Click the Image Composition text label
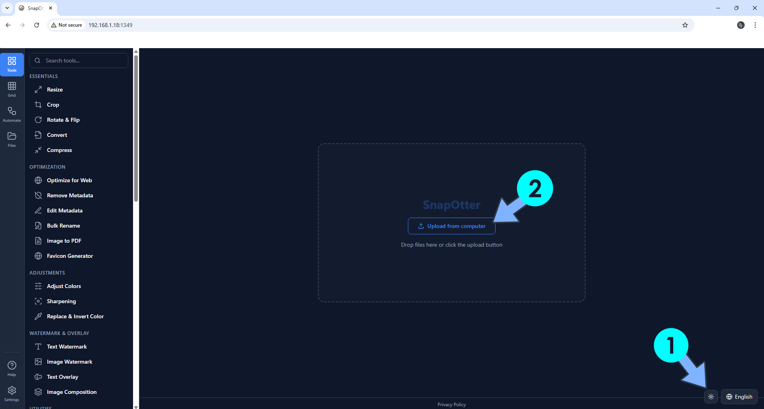 pyautogui.click(x=72, y=392)
